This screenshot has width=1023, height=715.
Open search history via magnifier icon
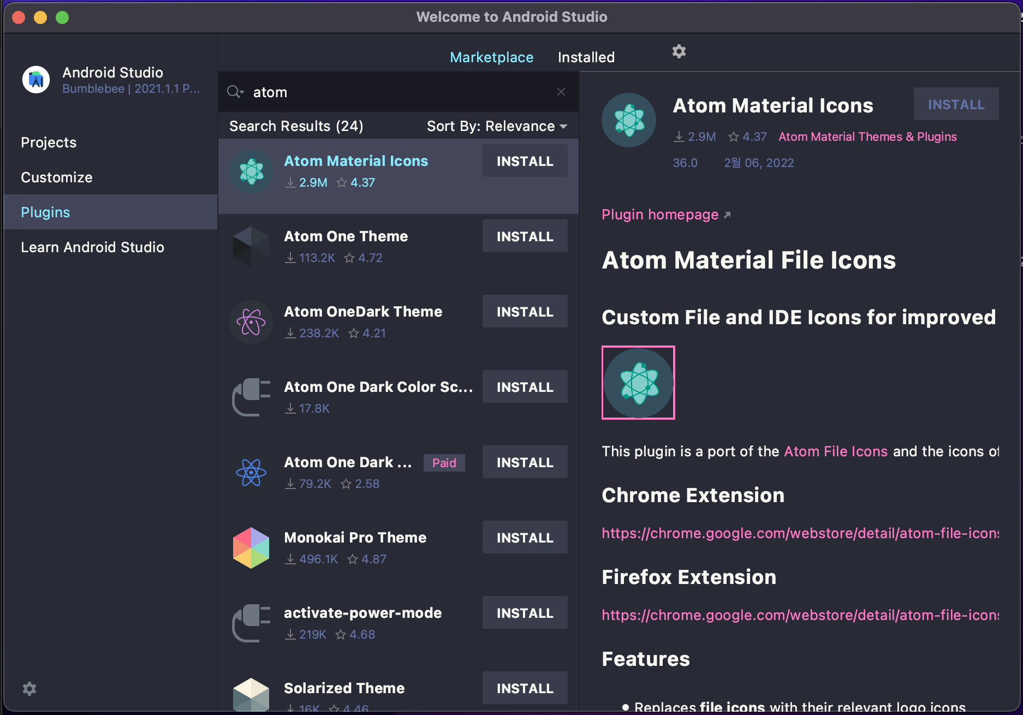pyautogui.click(x=235, y=92)
